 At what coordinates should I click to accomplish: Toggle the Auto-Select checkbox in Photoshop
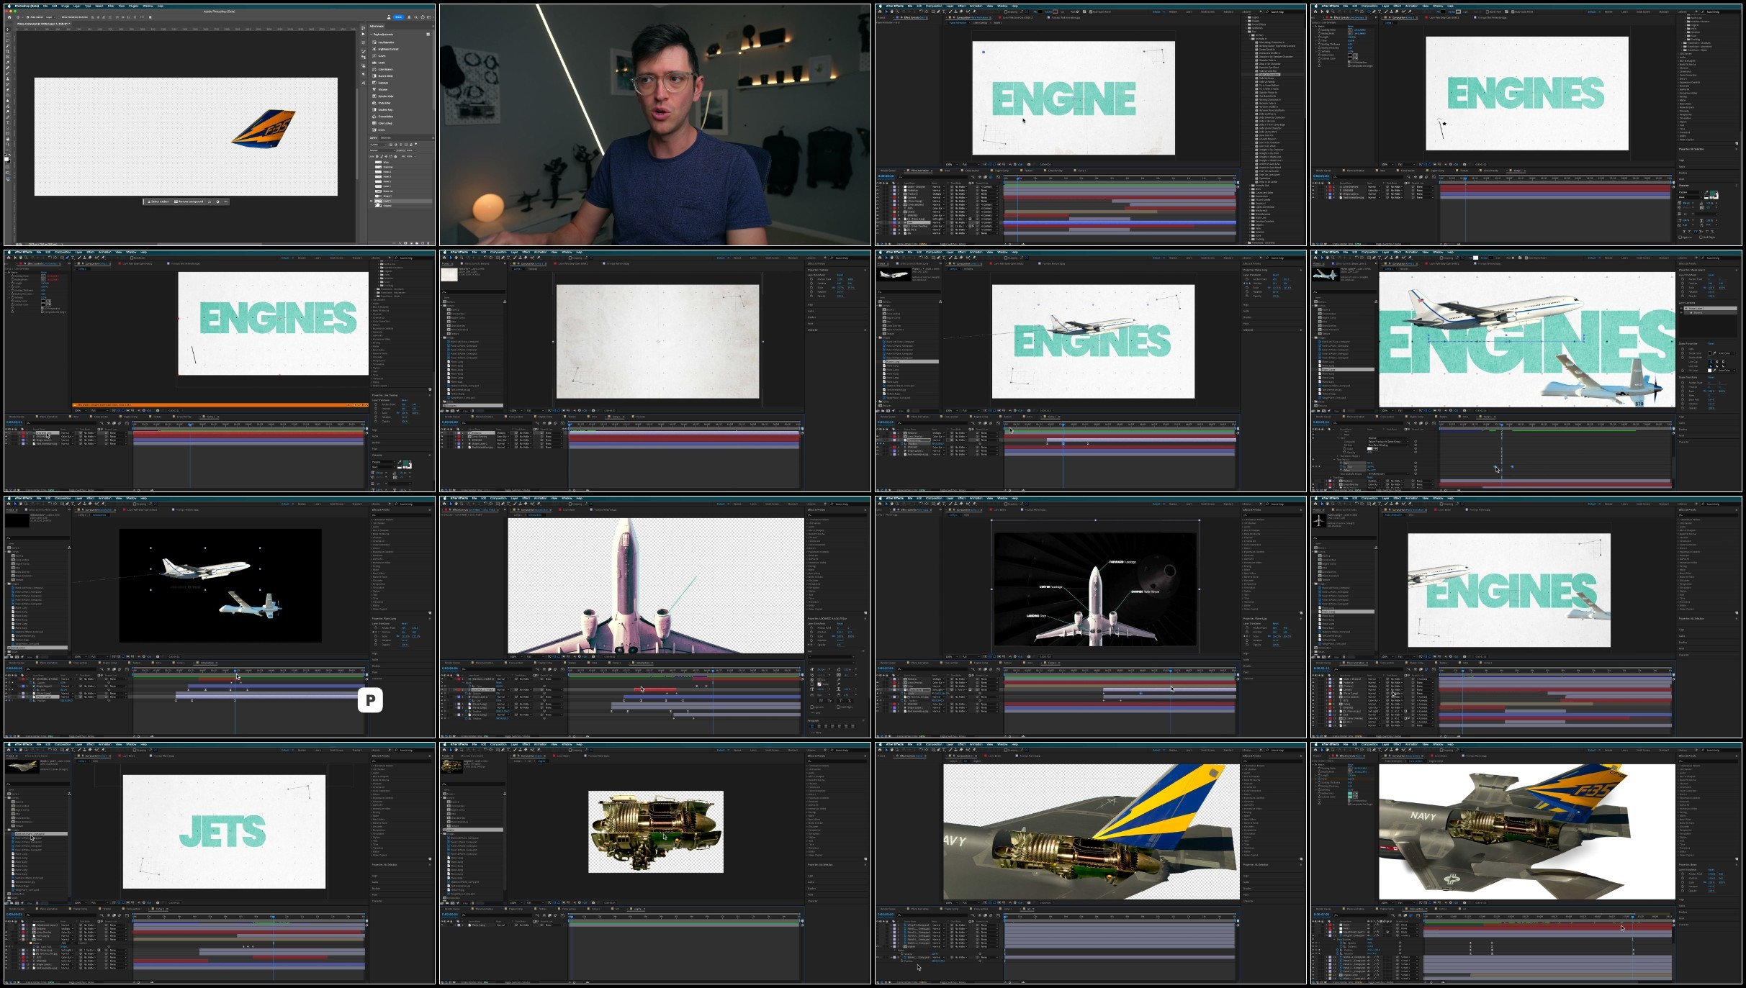pyautogui.click(x=27, y=17)
